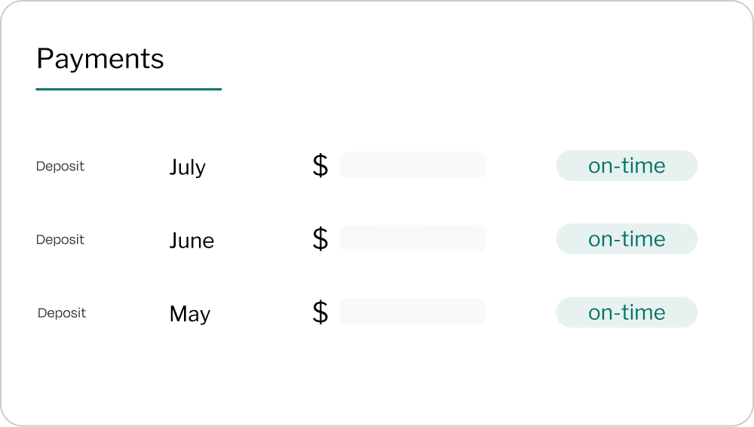Click the dollar sign in May row
This screenshot has height=427, width=754.
pyautogui.click(x=320, y=312)
